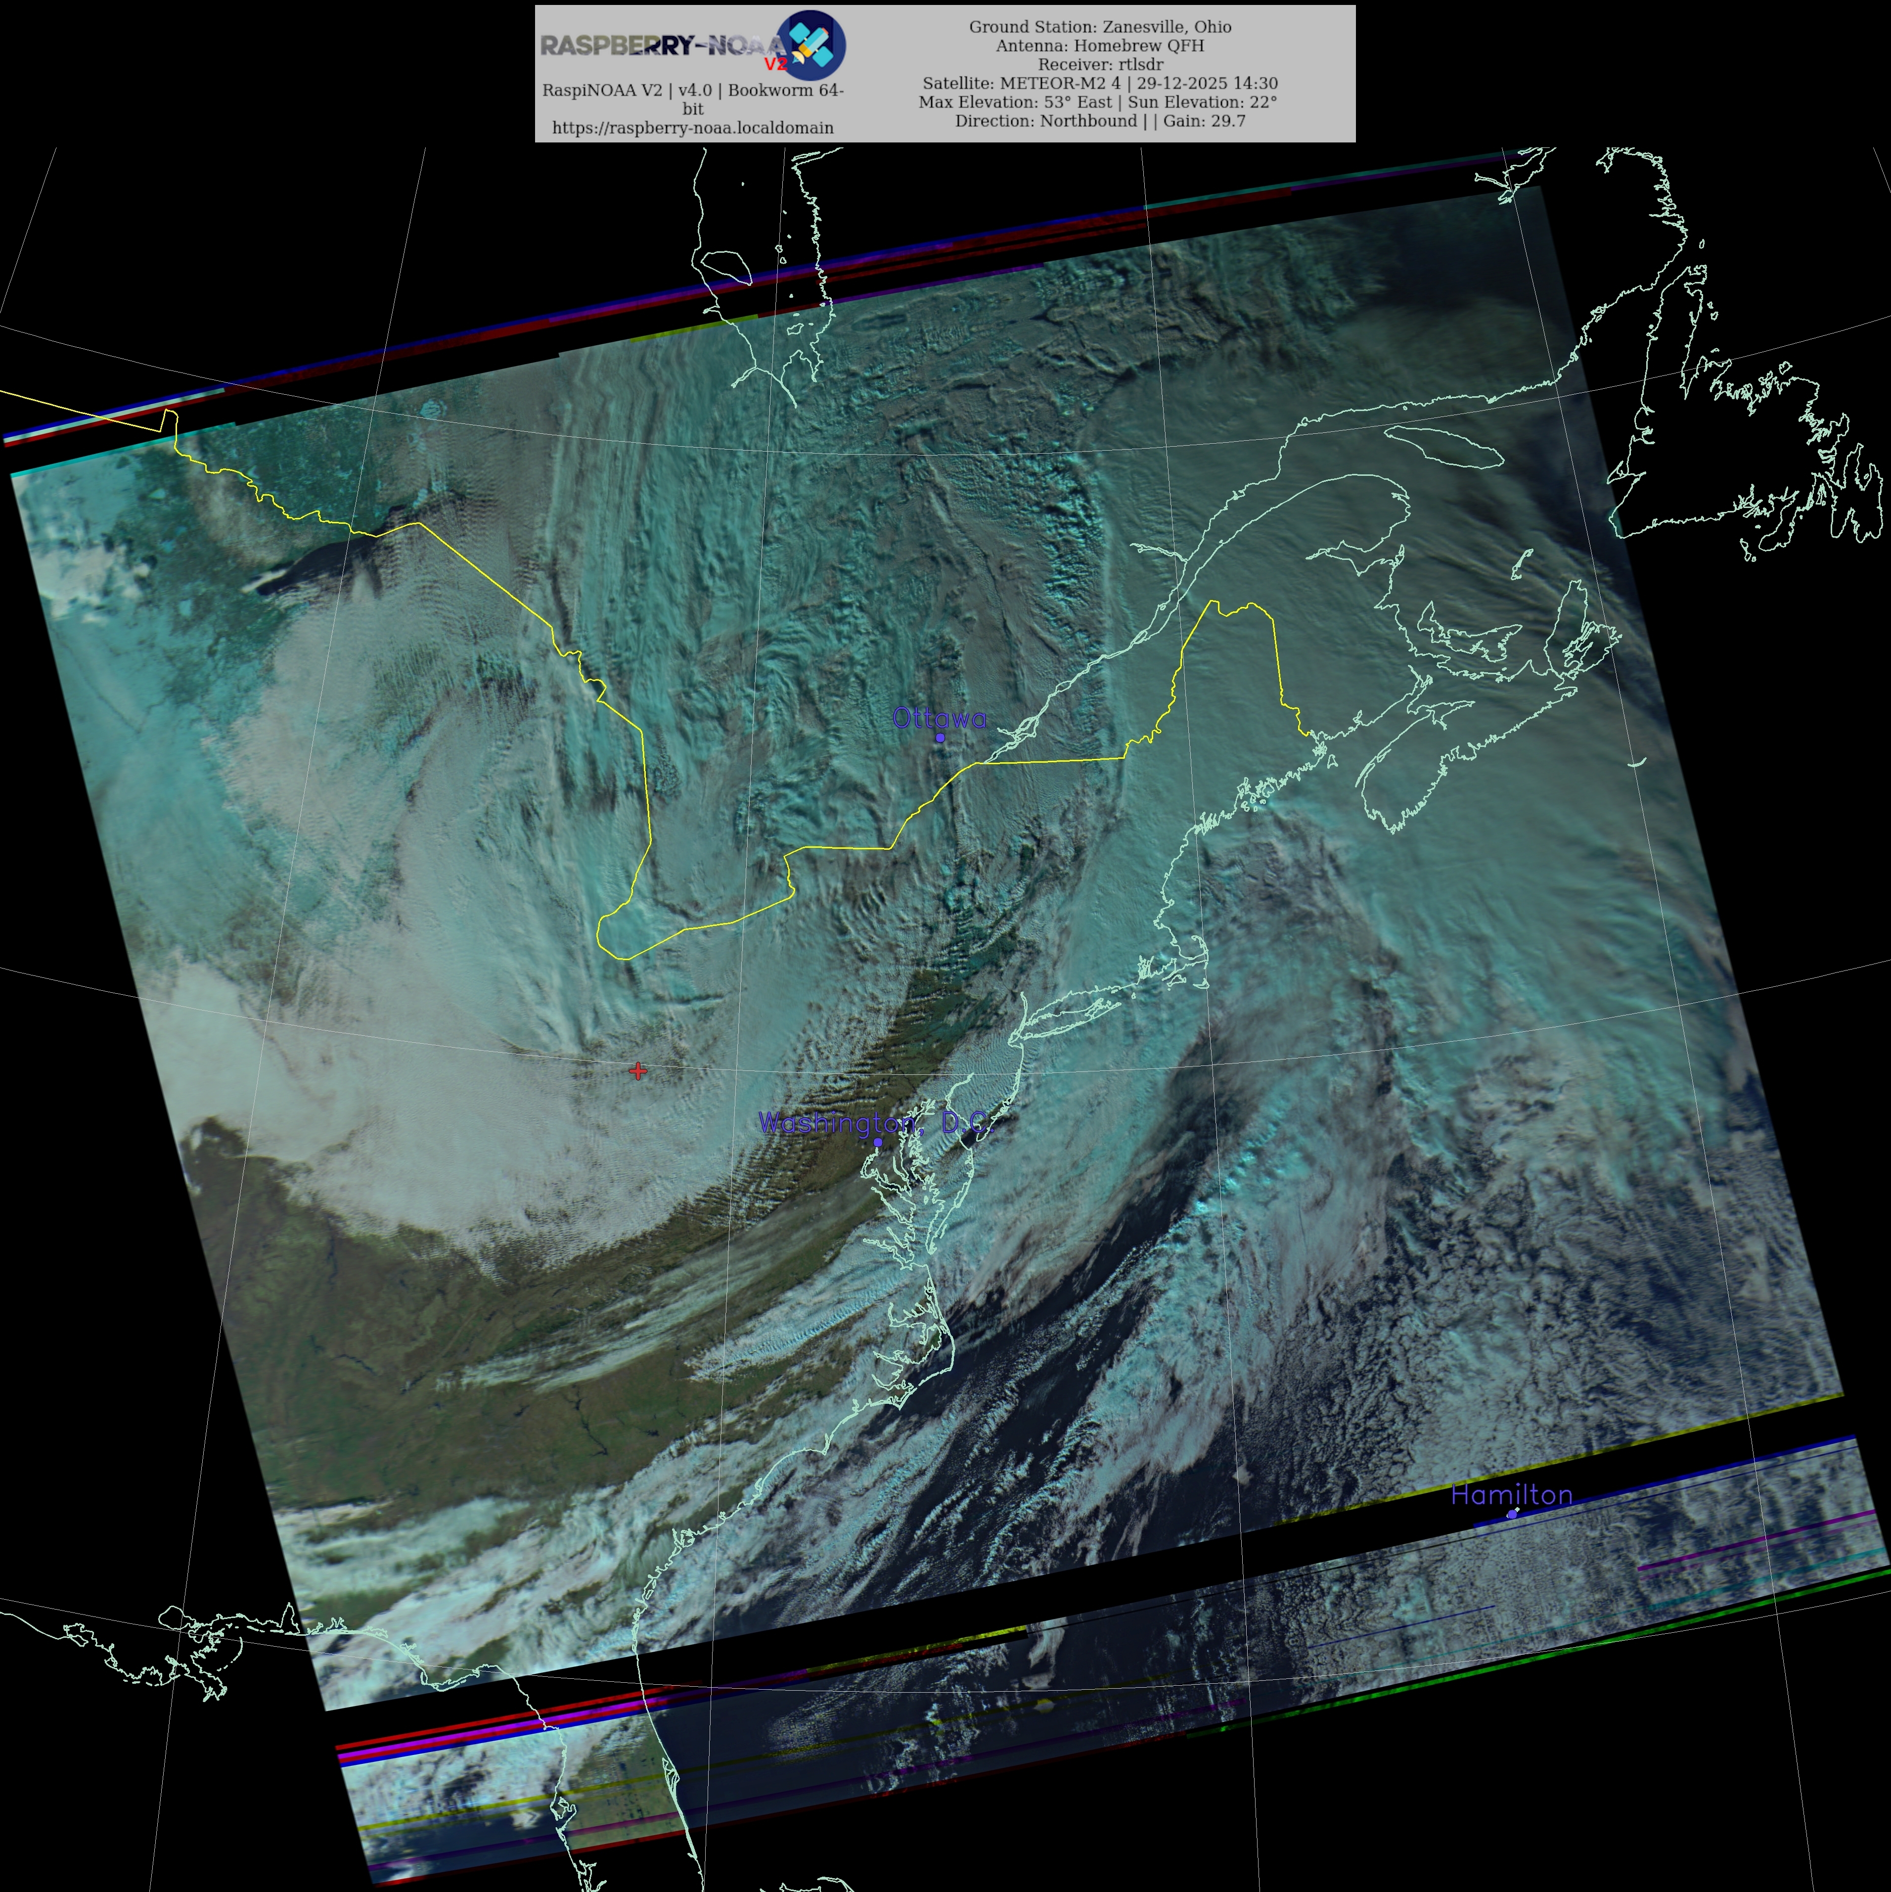Click the Satellite: METEOR-M2 4 info line
The image size is (1891, 1892).
pos(1100,83)
